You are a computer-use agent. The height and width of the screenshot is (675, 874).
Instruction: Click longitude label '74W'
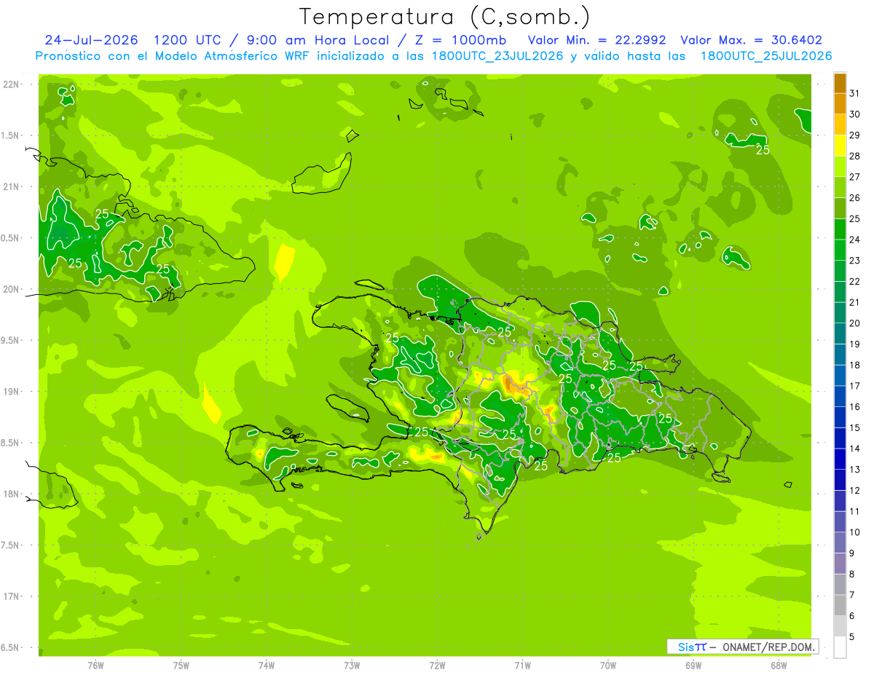point(267,665)
